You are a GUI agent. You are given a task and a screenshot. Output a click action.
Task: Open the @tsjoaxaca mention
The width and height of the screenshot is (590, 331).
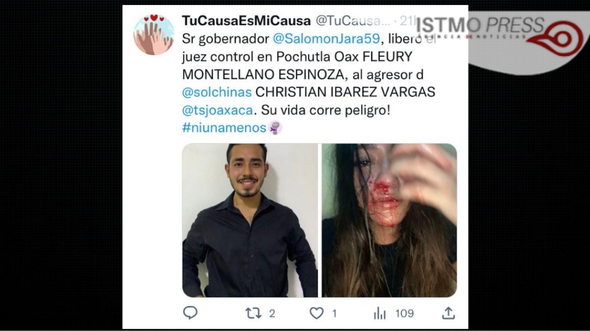217,110
